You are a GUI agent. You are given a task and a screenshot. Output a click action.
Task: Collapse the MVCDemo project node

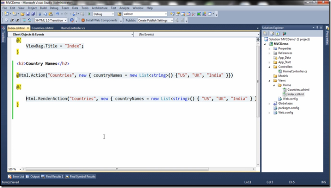pos(265,44)
